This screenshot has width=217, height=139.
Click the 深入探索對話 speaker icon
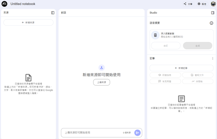coord(155,35)
